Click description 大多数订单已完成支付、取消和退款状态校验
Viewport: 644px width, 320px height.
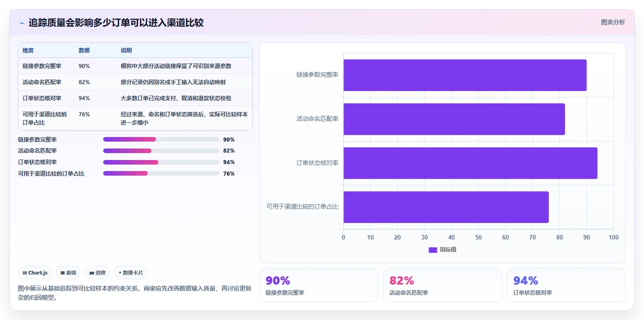[x=176, y=98]
